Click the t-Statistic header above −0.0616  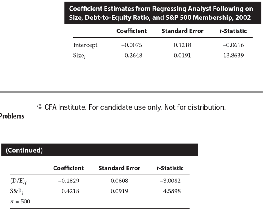click(233, 31)
